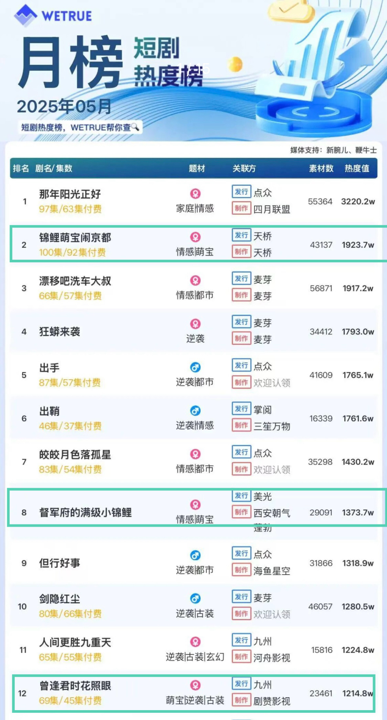Open drama title 锦鲤萌宝闹京都
Viewport: 387px width, 720px height.
(x=75, y=238)
